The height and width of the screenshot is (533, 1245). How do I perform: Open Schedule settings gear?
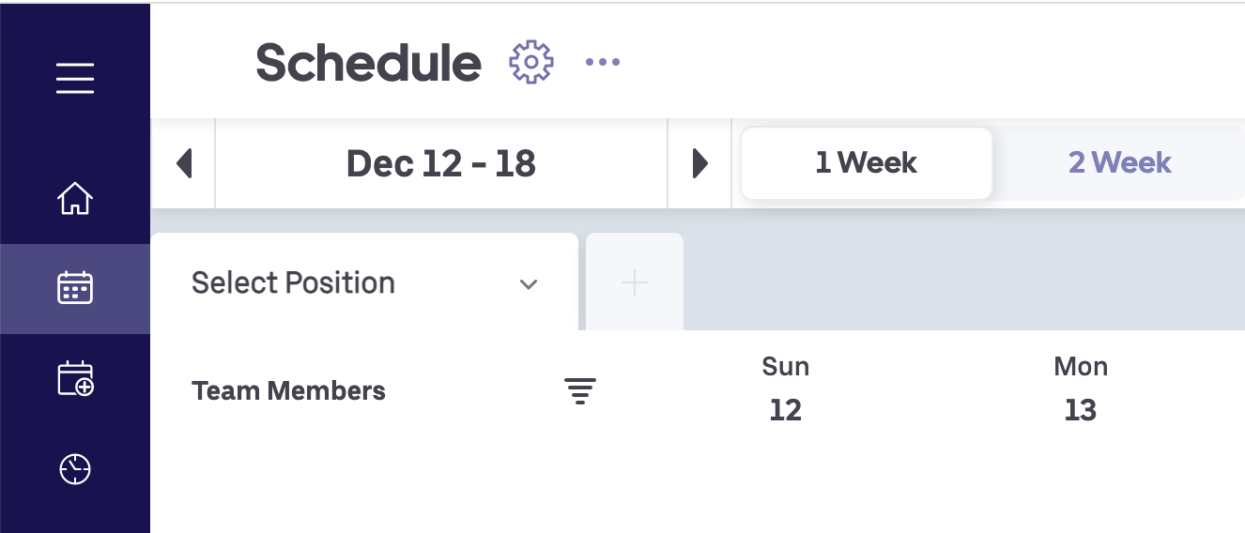(x=531, y=63)
